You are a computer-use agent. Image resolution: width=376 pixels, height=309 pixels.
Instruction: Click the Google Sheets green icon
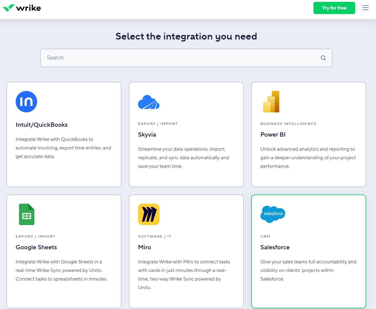[x=27, y=214]
